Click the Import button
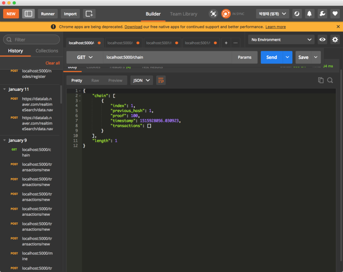Viewport: 343px width, 272px height. point(70,14)
